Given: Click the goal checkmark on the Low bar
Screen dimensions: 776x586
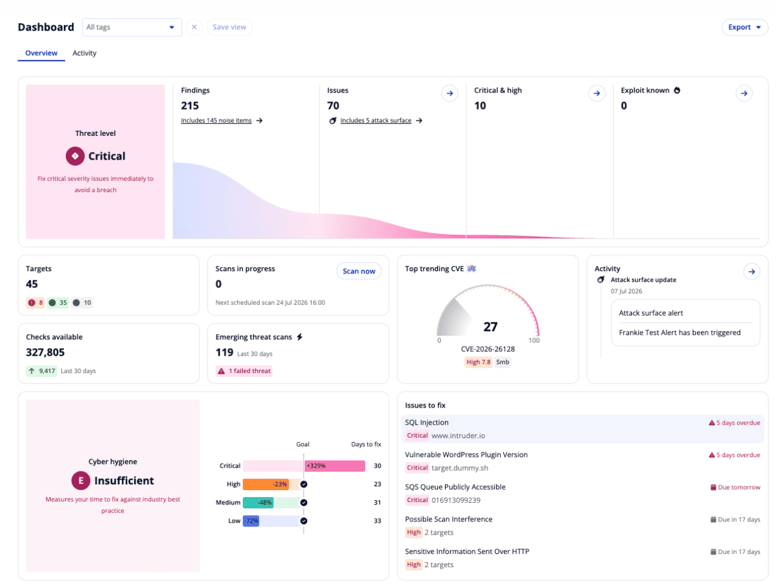Looking at the screenshot, I should [x=304, y=521].
